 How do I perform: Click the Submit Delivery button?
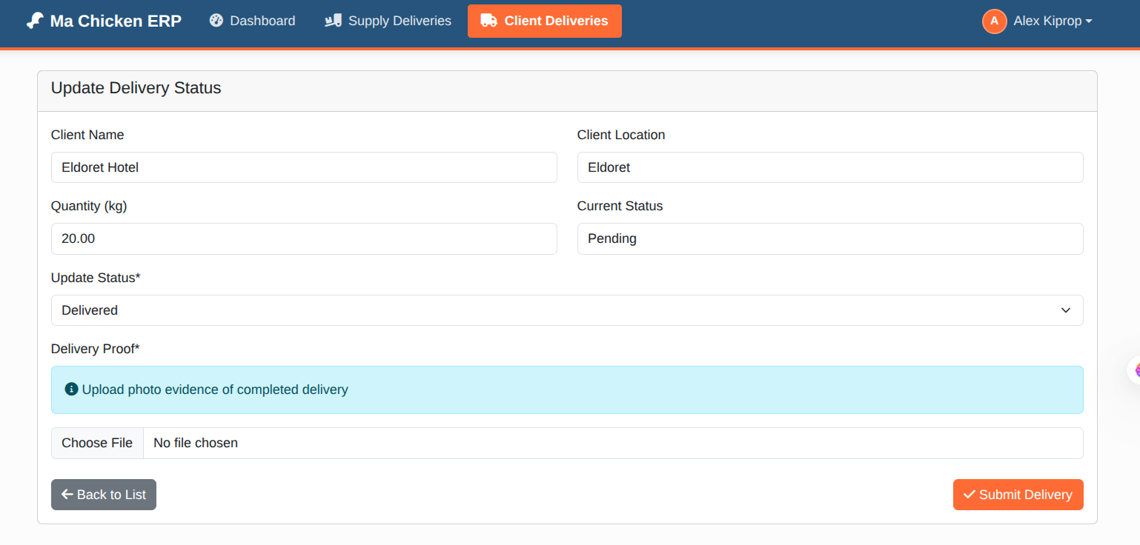(1018, 494)
